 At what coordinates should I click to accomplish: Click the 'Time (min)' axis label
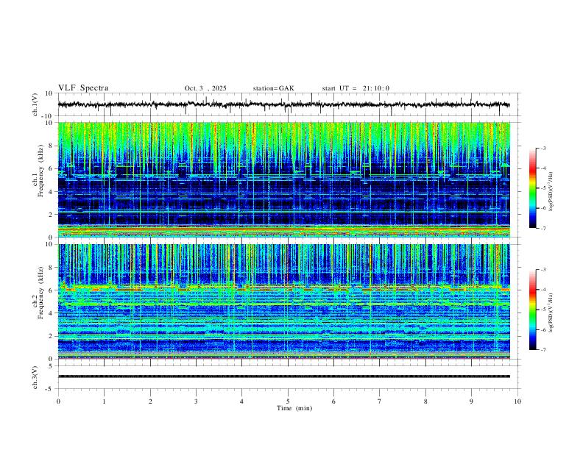(x=294, y=408)
